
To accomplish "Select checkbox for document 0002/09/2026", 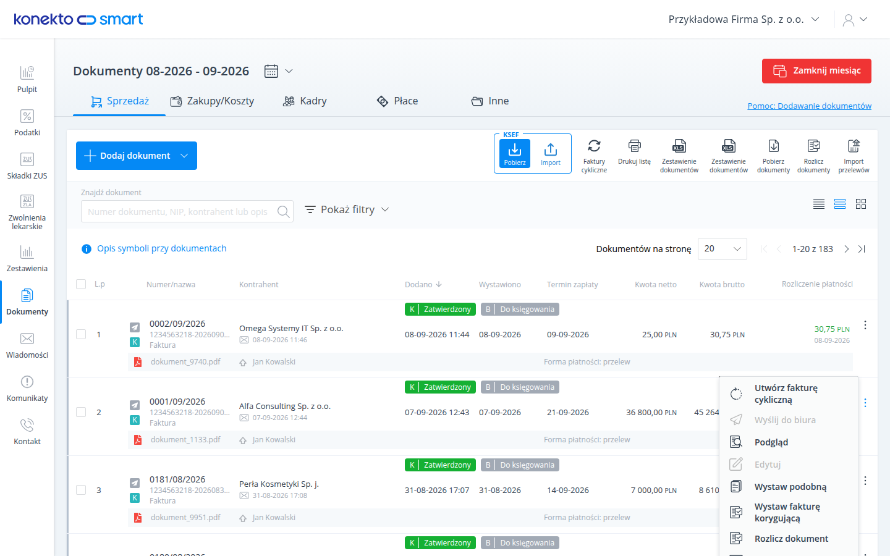I will (81, 334).
